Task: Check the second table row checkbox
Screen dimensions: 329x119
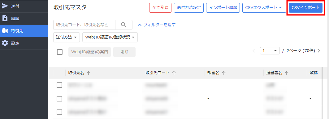Action: [60, 99]
